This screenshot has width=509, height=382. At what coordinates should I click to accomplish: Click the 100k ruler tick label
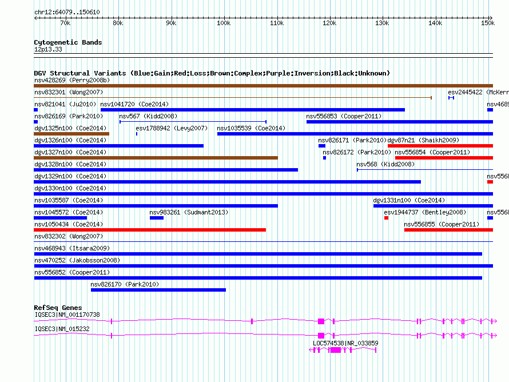(224, 23)
